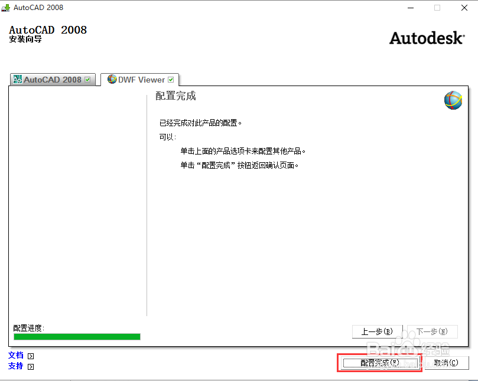Click the green 配置进度 progress bar
This screenshot has width=478, height=381.
(x=76, y=336)
